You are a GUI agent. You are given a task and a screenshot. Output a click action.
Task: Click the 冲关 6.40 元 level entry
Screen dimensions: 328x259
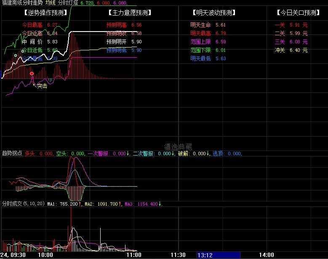click(291, 50)
